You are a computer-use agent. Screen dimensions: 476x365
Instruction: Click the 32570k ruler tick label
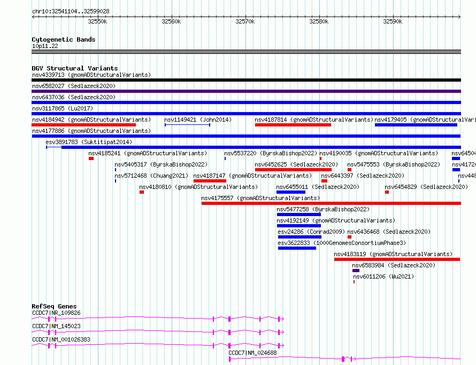pyautogui.click(x=245, y=21)
